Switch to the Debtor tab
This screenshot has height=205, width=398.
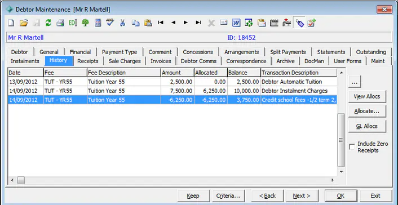20,52
